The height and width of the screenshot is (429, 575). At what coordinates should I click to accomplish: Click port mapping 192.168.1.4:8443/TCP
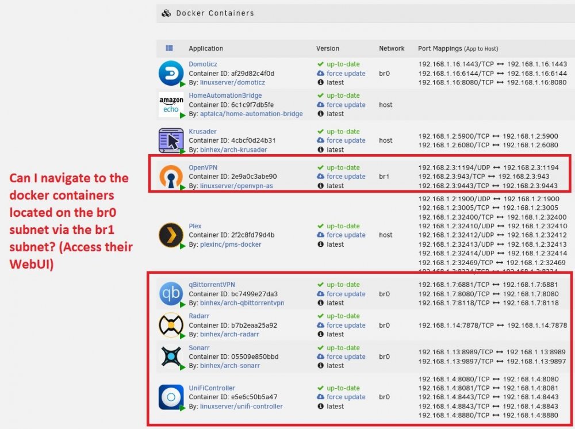454,397
